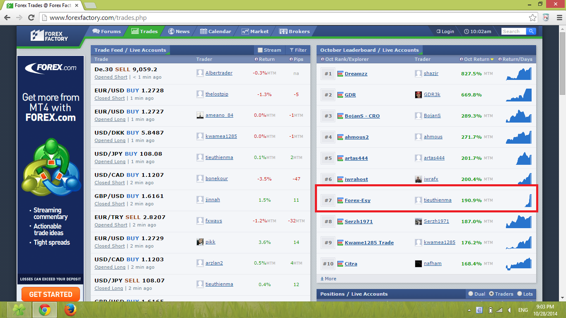Open Dreamzz return chart thumbnail
Screen dimensions: 566x318
click(x=518, y=74)
